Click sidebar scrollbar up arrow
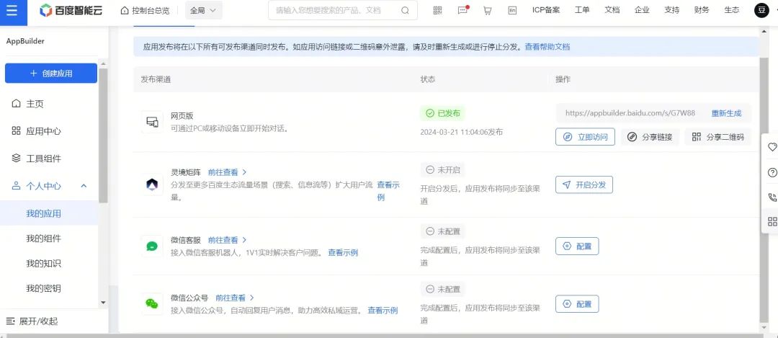This screenshot has width=778, height=338. (103, 64)
